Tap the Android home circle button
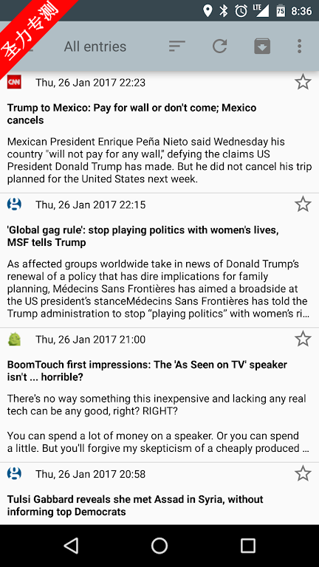 point(159,546)
